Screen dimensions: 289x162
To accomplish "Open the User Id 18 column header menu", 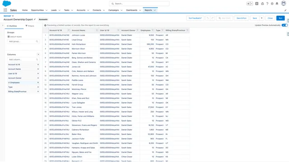I will point(118,30).
